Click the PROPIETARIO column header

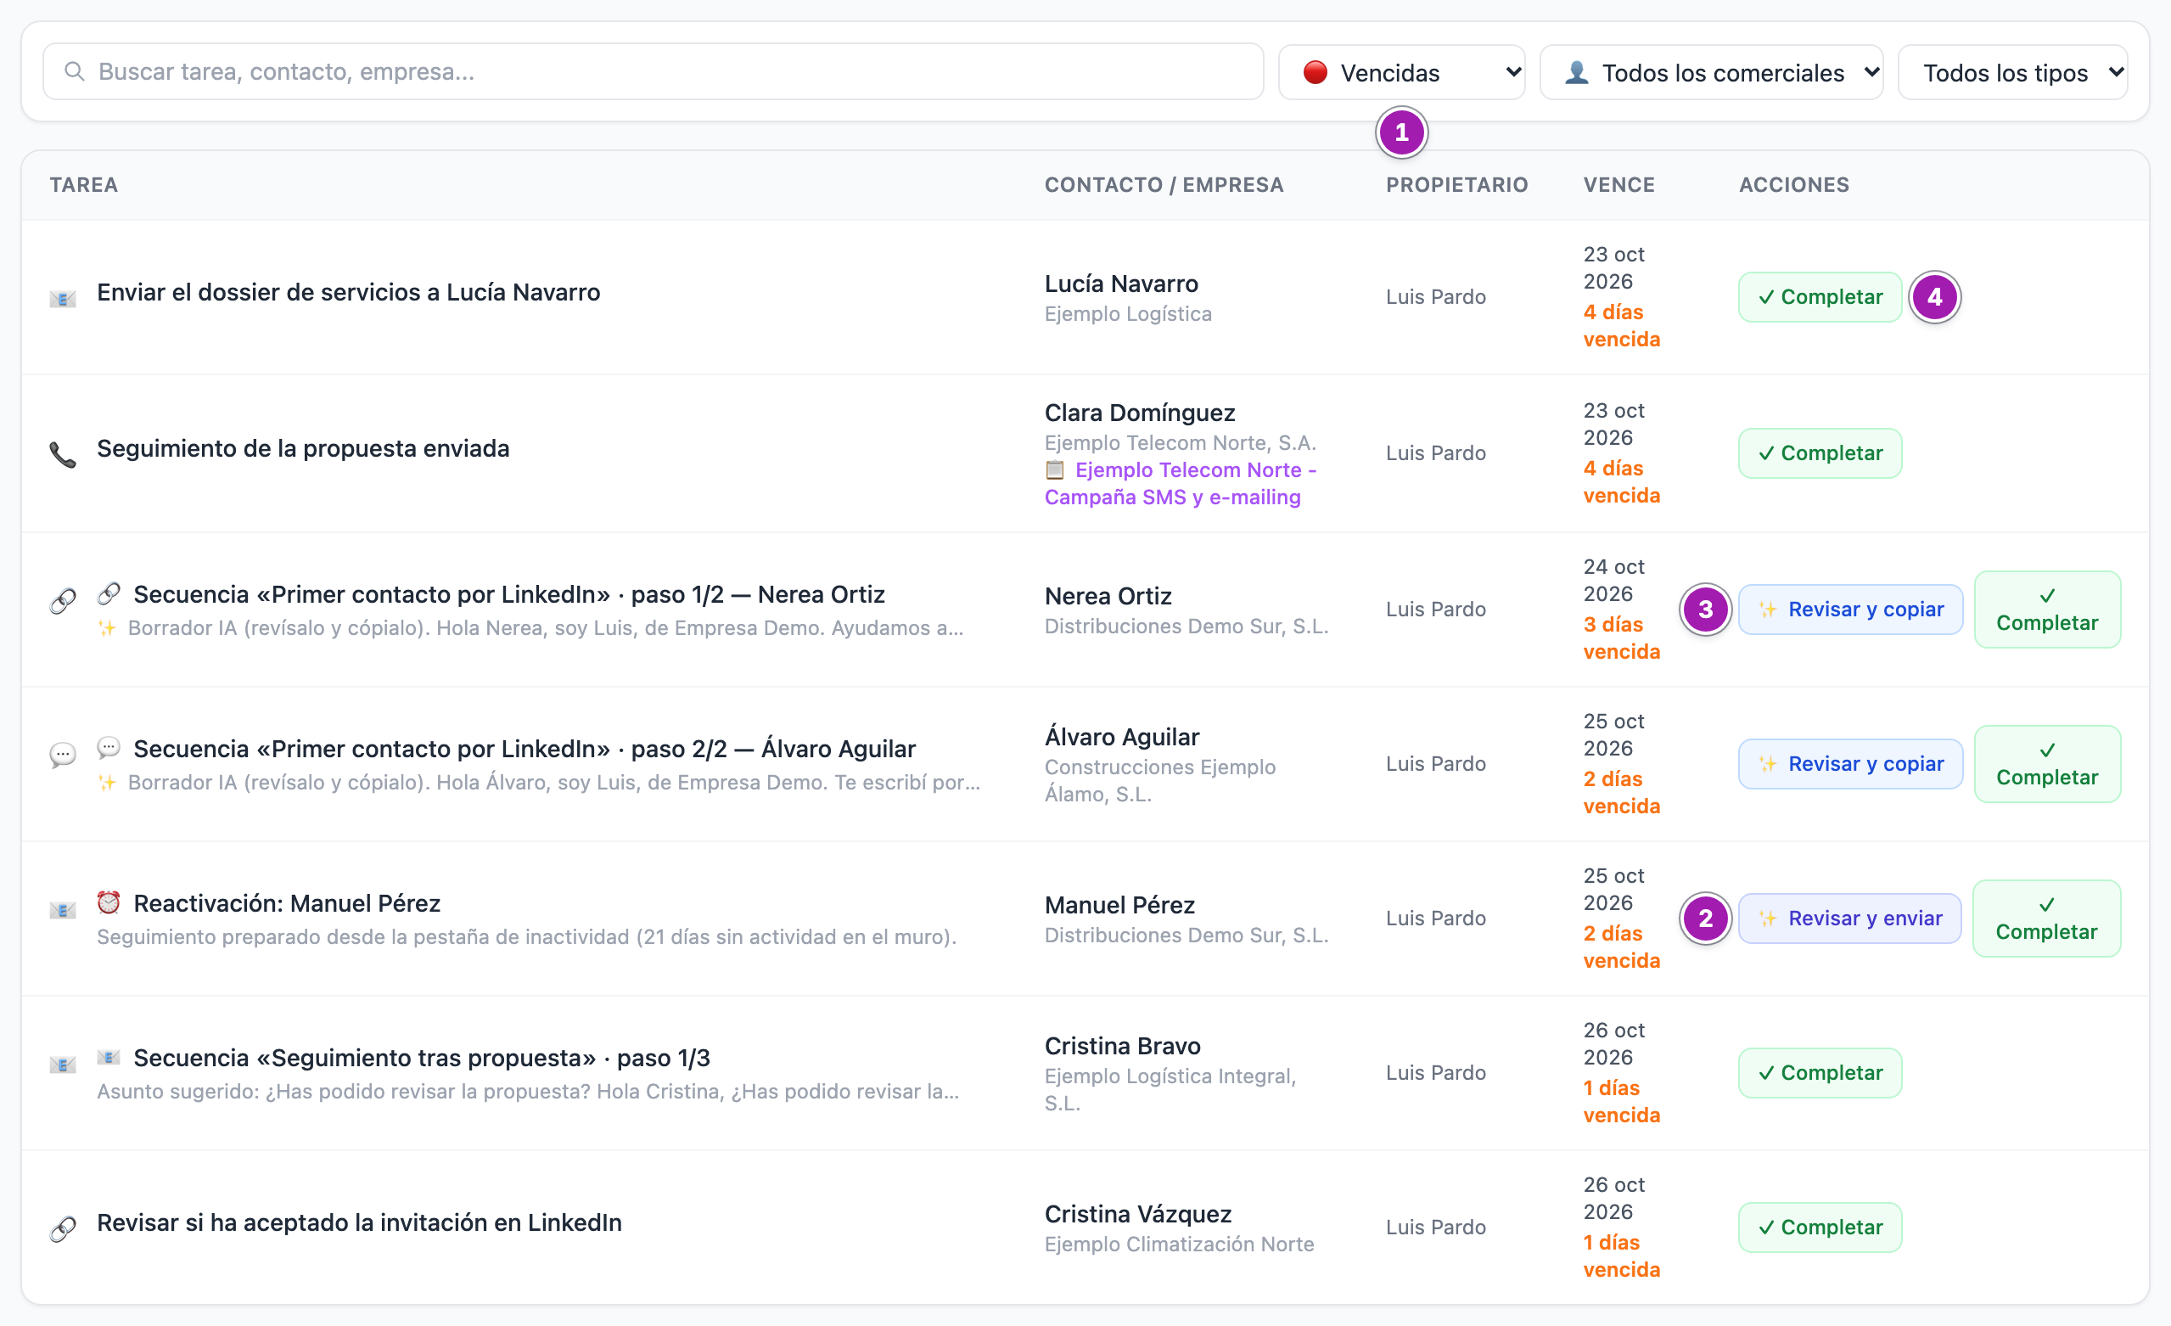(x=1456, y=185)
